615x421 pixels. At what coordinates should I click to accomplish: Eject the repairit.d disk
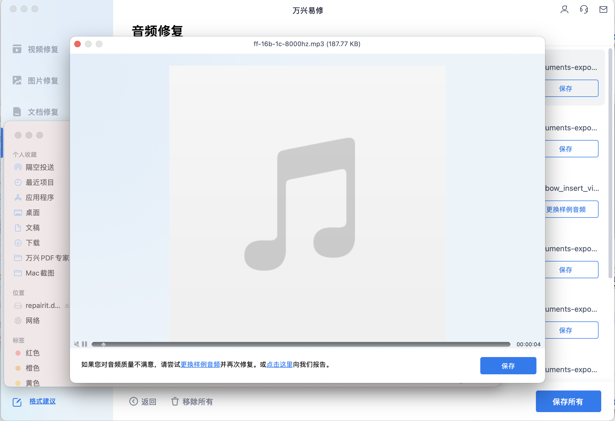pyautogui.click(x=67, y=305)
